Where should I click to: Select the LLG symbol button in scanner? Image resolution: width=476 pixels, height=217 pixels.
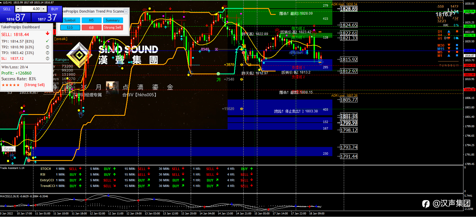[x=70, y=27]
